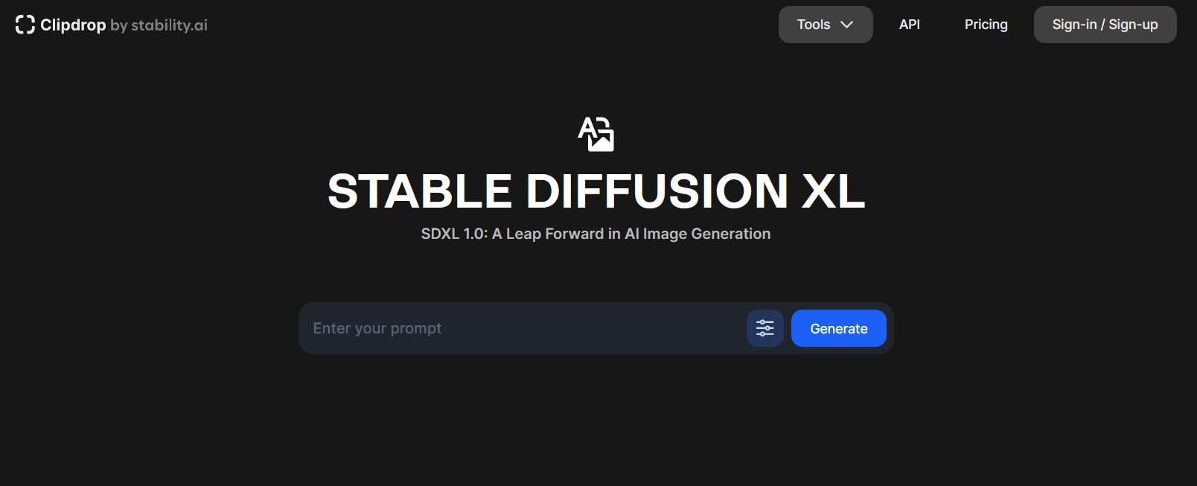The image size is (1197, 486).
Task: Click the text-to-image icon above the title
Action: tap(596, 134)
